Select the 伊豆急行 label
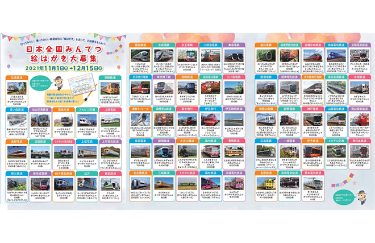Viewport: 375px width, 243px height. (211, 109)
